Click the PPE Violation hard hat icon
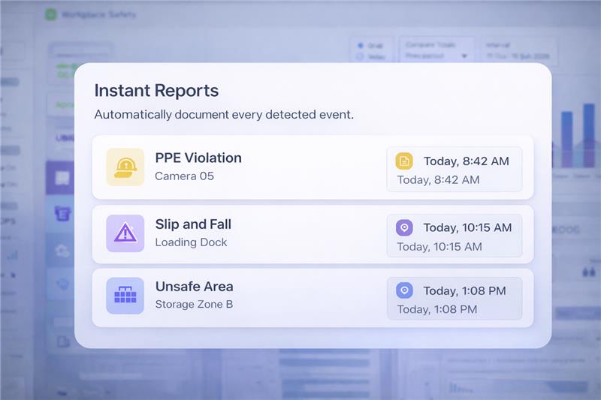The height and width of the screenshot is (400, 601). [x=125, y=167]
